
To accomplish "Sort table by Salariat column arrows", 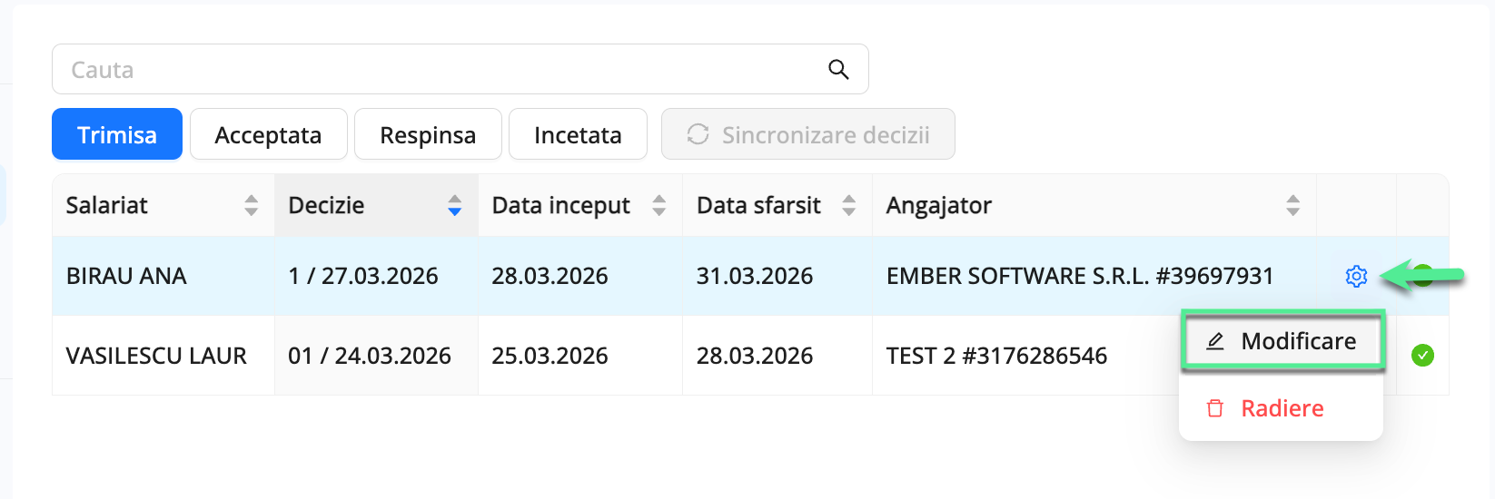I will [x=252, y=205].
